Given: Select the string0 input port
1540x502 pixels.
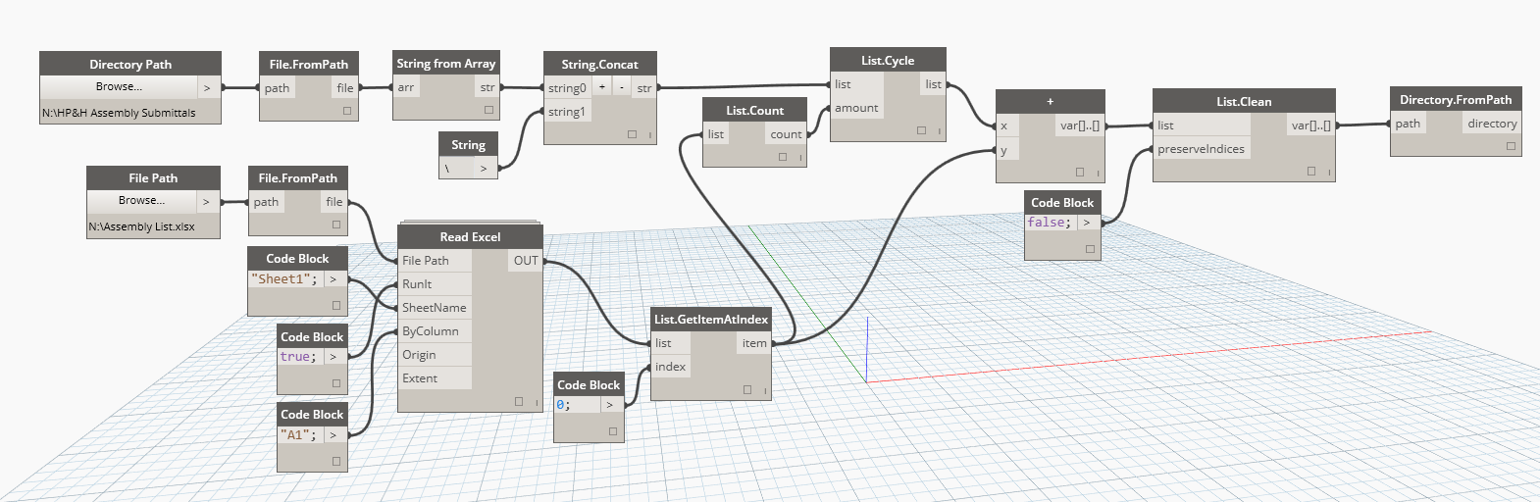Looking at the screenshot, I should point(567,87).
